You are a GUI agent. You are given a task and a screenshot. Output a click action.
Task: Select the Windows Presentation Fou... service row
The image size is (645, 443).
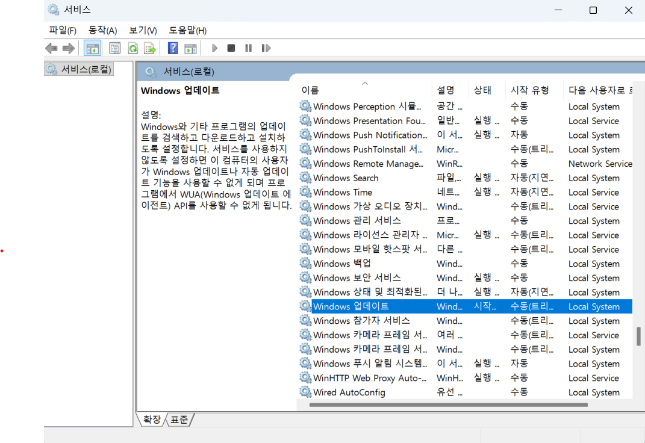click(466, 121)
